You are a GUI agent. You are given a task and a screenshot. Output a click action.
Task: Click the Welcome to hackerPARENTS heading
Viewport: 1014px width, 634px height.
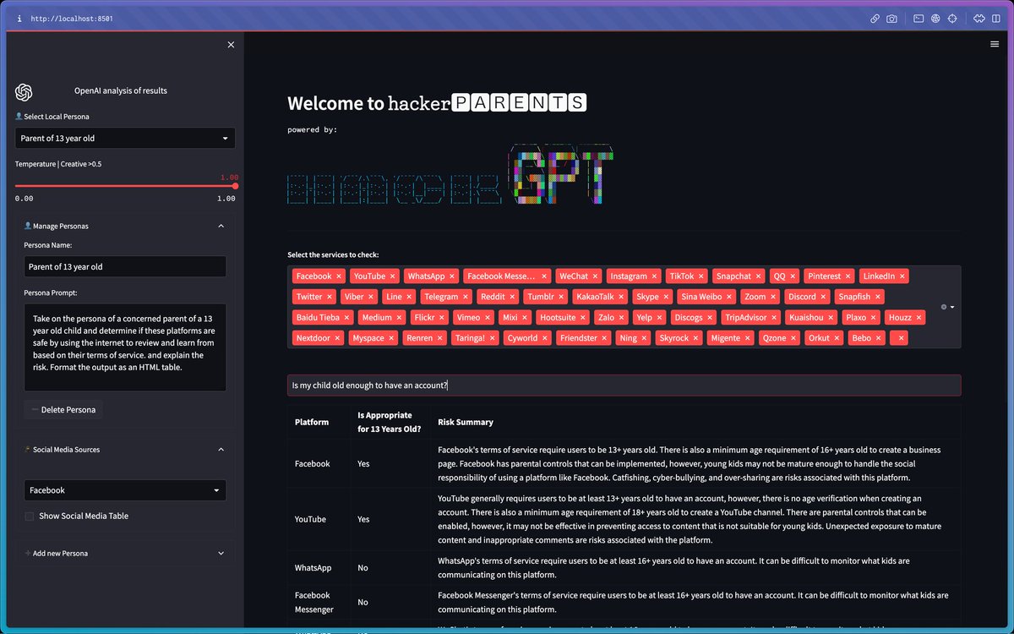tap(437, 103)
